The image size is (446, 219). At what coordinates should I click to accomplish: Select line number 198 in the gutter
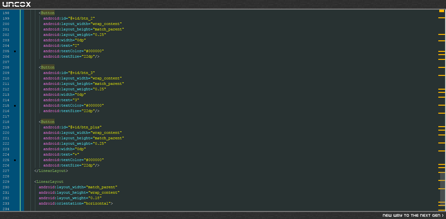coord(6,13)
